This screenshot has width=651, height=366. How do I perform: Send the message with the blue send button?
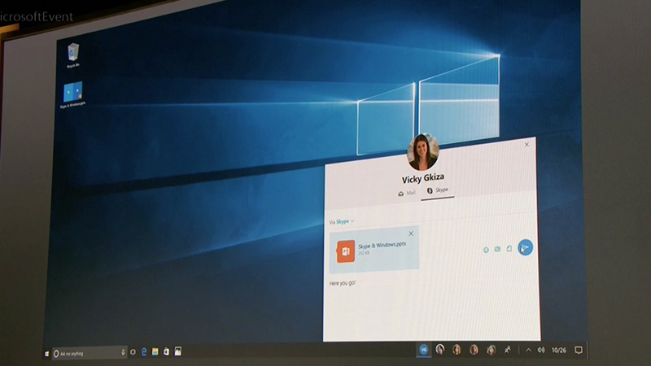coord(525,248)
